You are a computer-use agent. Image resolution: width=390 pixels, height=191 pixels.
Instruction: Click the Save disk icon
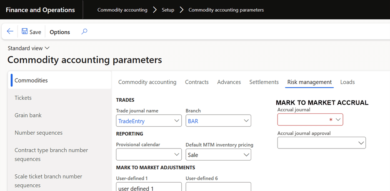pyautogui.click(x=25, y=32)
